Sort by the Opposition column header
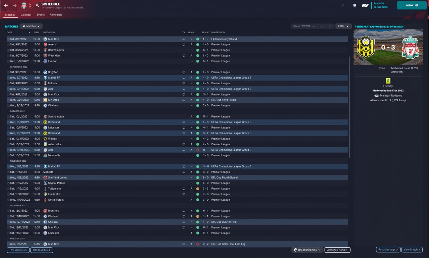Viewport: 429px width, 258px height. (49, 33)
